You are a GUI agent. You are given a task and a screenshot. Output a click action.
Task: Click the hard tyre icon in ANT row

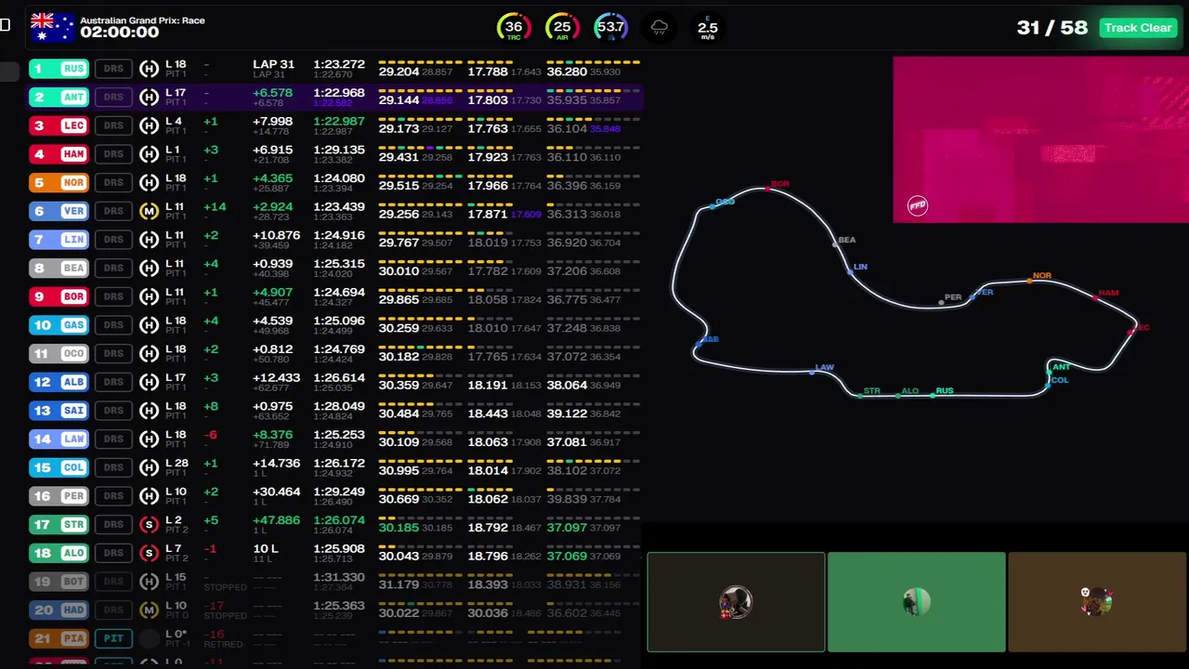149,97
